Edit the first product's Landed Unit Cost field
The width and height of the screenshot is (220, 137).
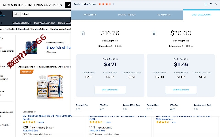pyautogui.click(x=134, y=109)
